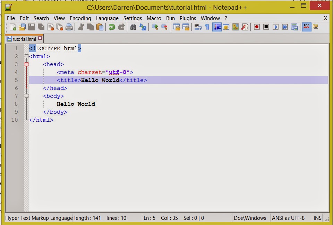Open the Run menu
Image resolution: width=333 pixels, height=225 pixels.
(171, 18)
